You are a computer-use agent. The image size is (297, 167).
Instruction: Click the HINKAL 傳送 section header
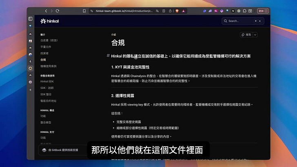point(47,110)
